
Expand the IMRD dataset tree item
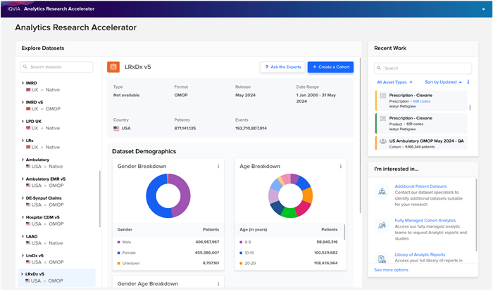tap(23, 83)
